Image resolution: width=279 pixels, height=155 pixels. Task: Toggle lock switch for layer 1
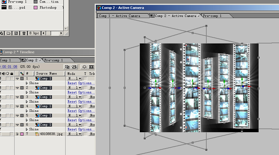11,78
